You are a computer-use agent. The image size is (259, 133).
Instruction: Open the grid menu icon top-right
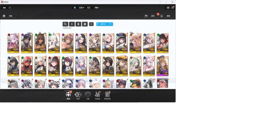(x=173, y=8)
